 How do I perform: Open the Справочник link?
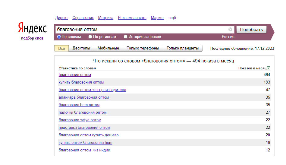(x=83, y=18)
